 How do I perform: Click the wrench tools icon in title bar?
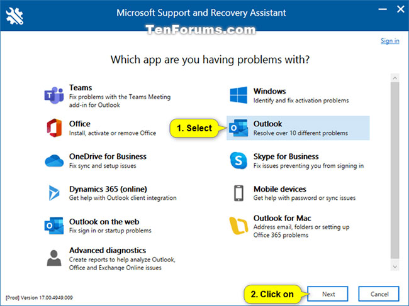pos(14,16)
